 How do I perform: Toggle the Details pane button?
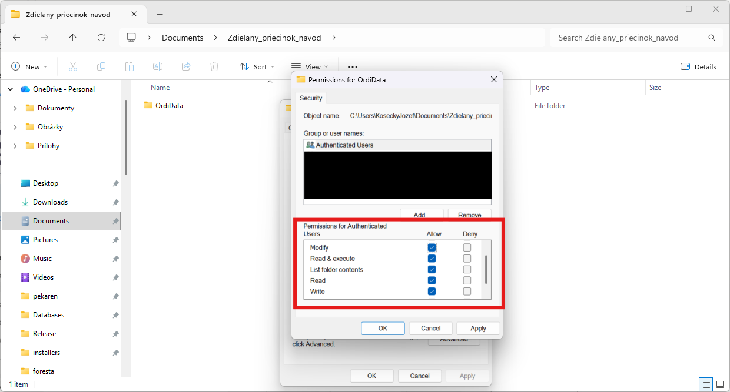pyautogui.click(x=698, y=66)
